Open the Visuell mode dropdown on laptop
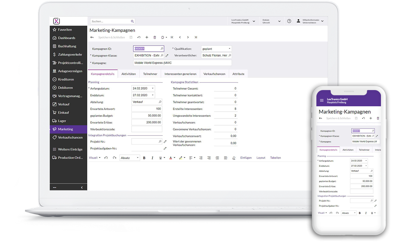406x242 pixels. click(95, 158)
